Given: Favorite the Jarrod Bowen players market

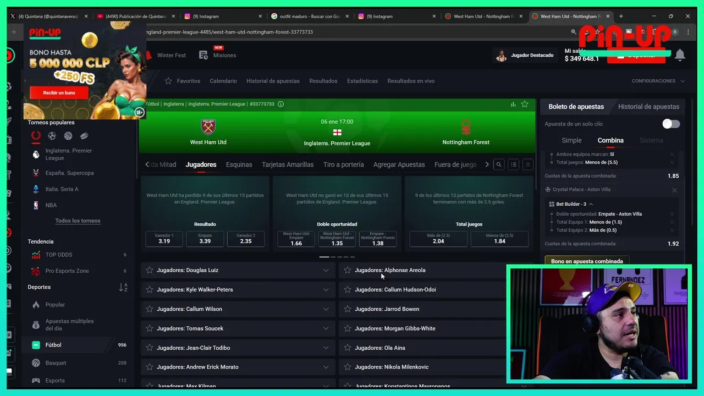Looking at the screenshot, I should 348,309.
